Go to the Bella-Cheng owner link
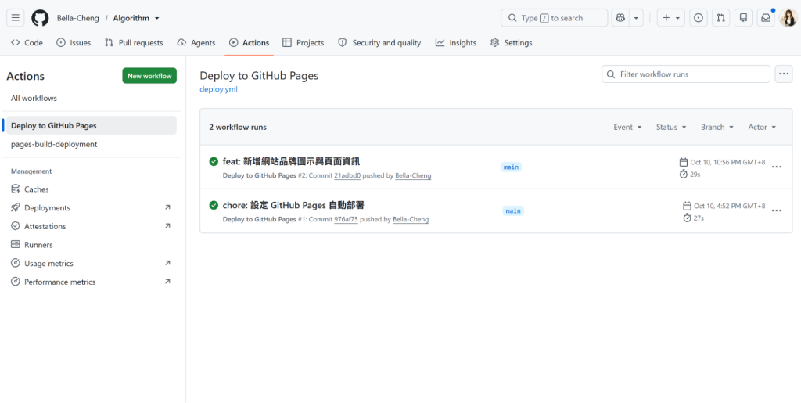 point(77,18)
